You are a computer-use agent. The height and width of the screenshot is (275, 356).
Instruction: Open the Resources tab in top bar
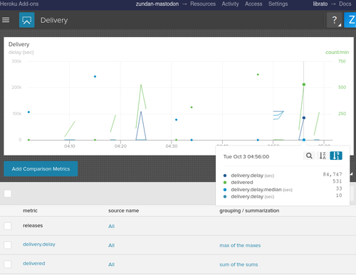tap(203, 4)
